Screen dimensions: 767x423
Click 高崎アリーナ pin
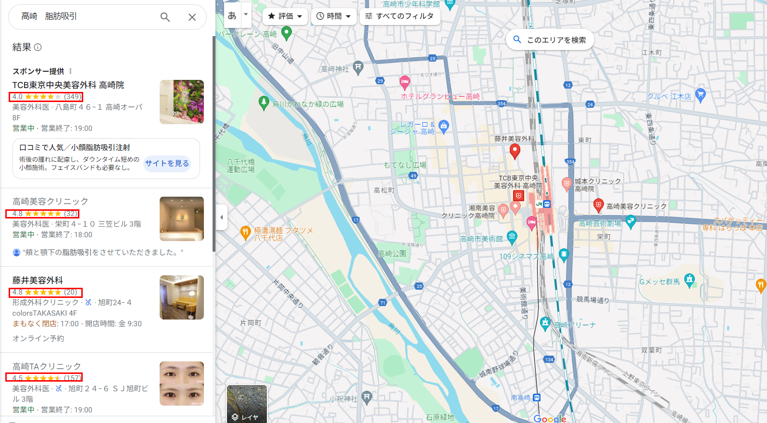pos(545,323)
